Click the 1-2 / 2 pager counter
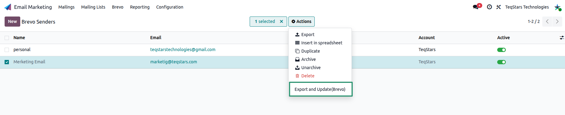This screenshot has width=565, height=115. [534, 21]
